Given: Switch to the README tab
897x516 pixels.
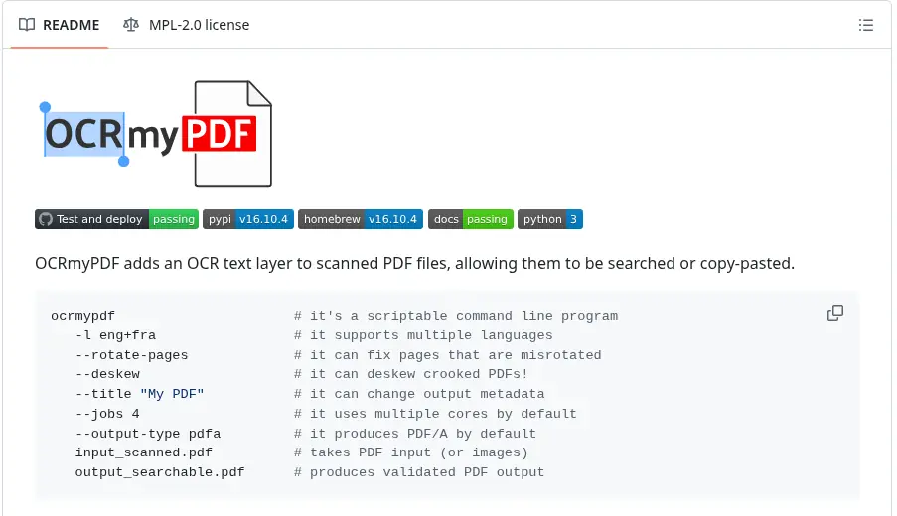Looking at the screenshot, I should (60, 25).
